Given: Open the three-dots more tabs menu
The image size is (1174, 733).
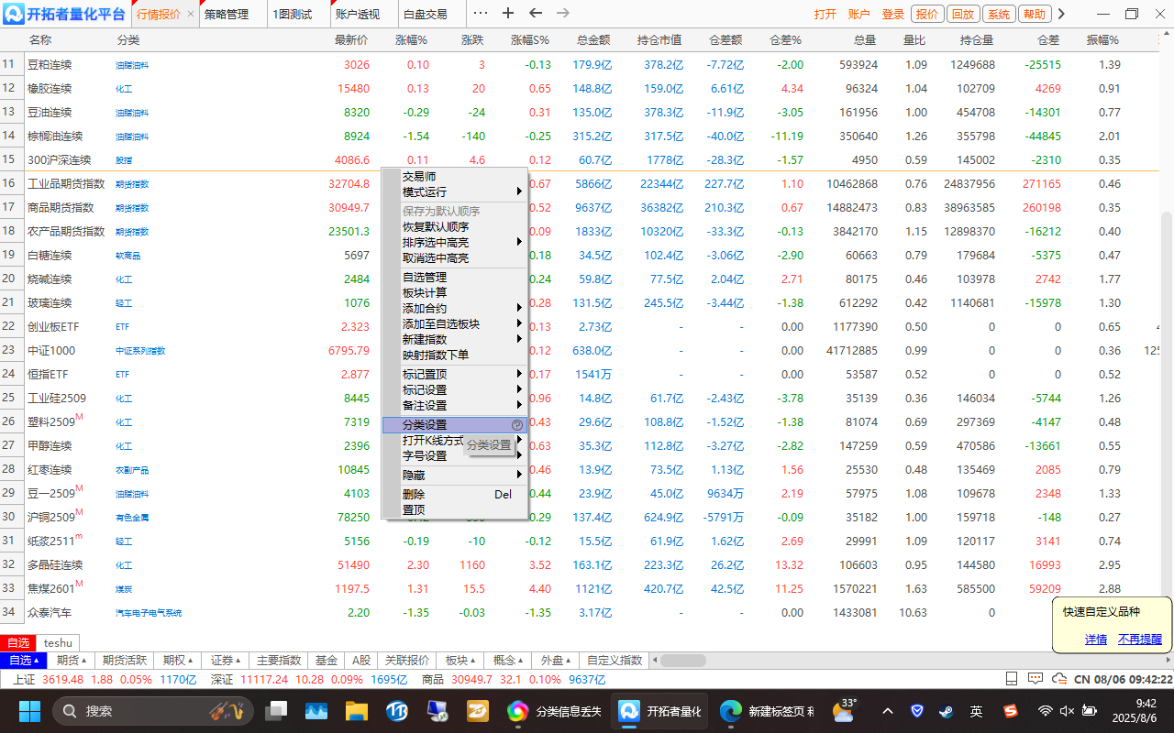Looking at the screenshot, I should click(481, 14).
